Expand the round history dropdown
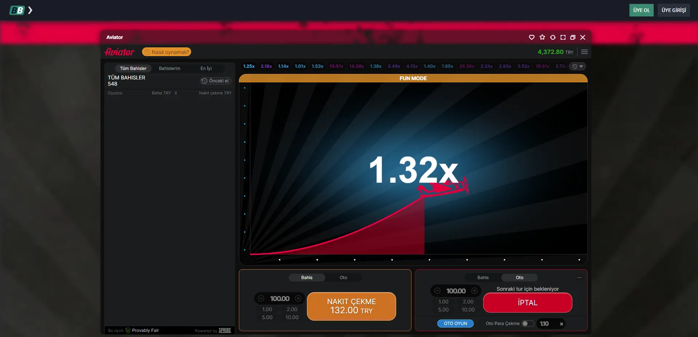698x337 pixels. point(577,66)
